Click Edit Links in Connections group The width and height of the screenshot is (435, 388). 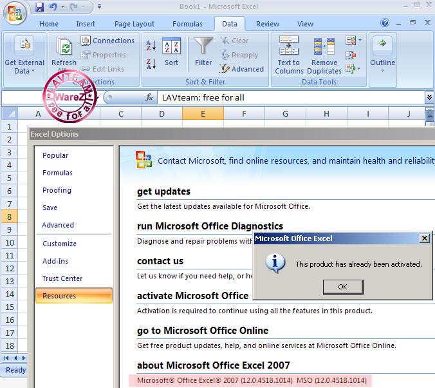[x=102, y=69]
